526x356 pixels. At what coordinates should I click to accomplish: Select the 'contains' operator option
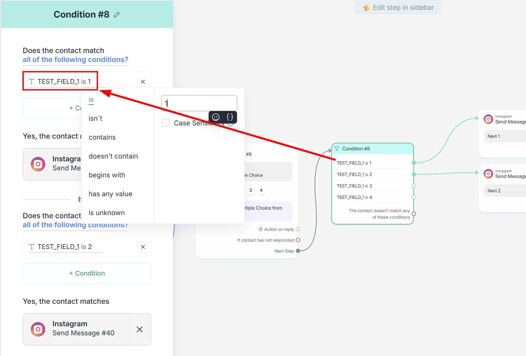pos(102,137)
